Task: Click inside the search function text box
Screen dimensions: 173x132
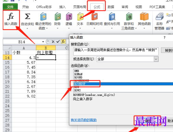Action: (116, 52)
